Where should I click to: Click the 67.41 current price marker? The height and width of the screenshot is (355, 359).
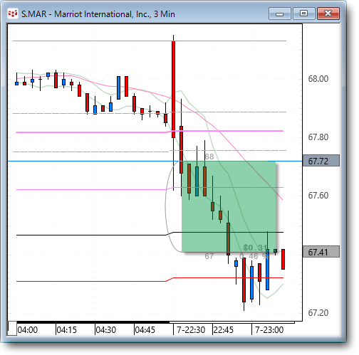[321, 252]
